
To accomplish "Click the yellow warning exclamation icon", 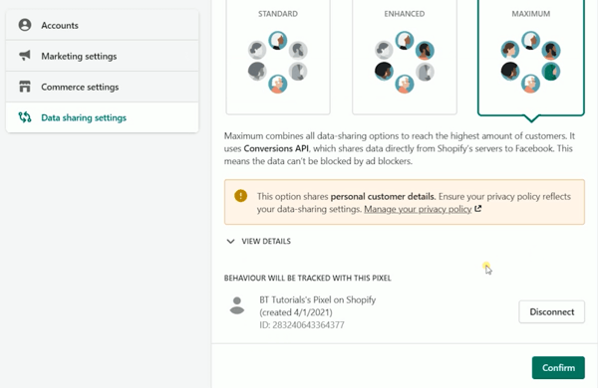I will pyautogui.click(x=240, y=196).
